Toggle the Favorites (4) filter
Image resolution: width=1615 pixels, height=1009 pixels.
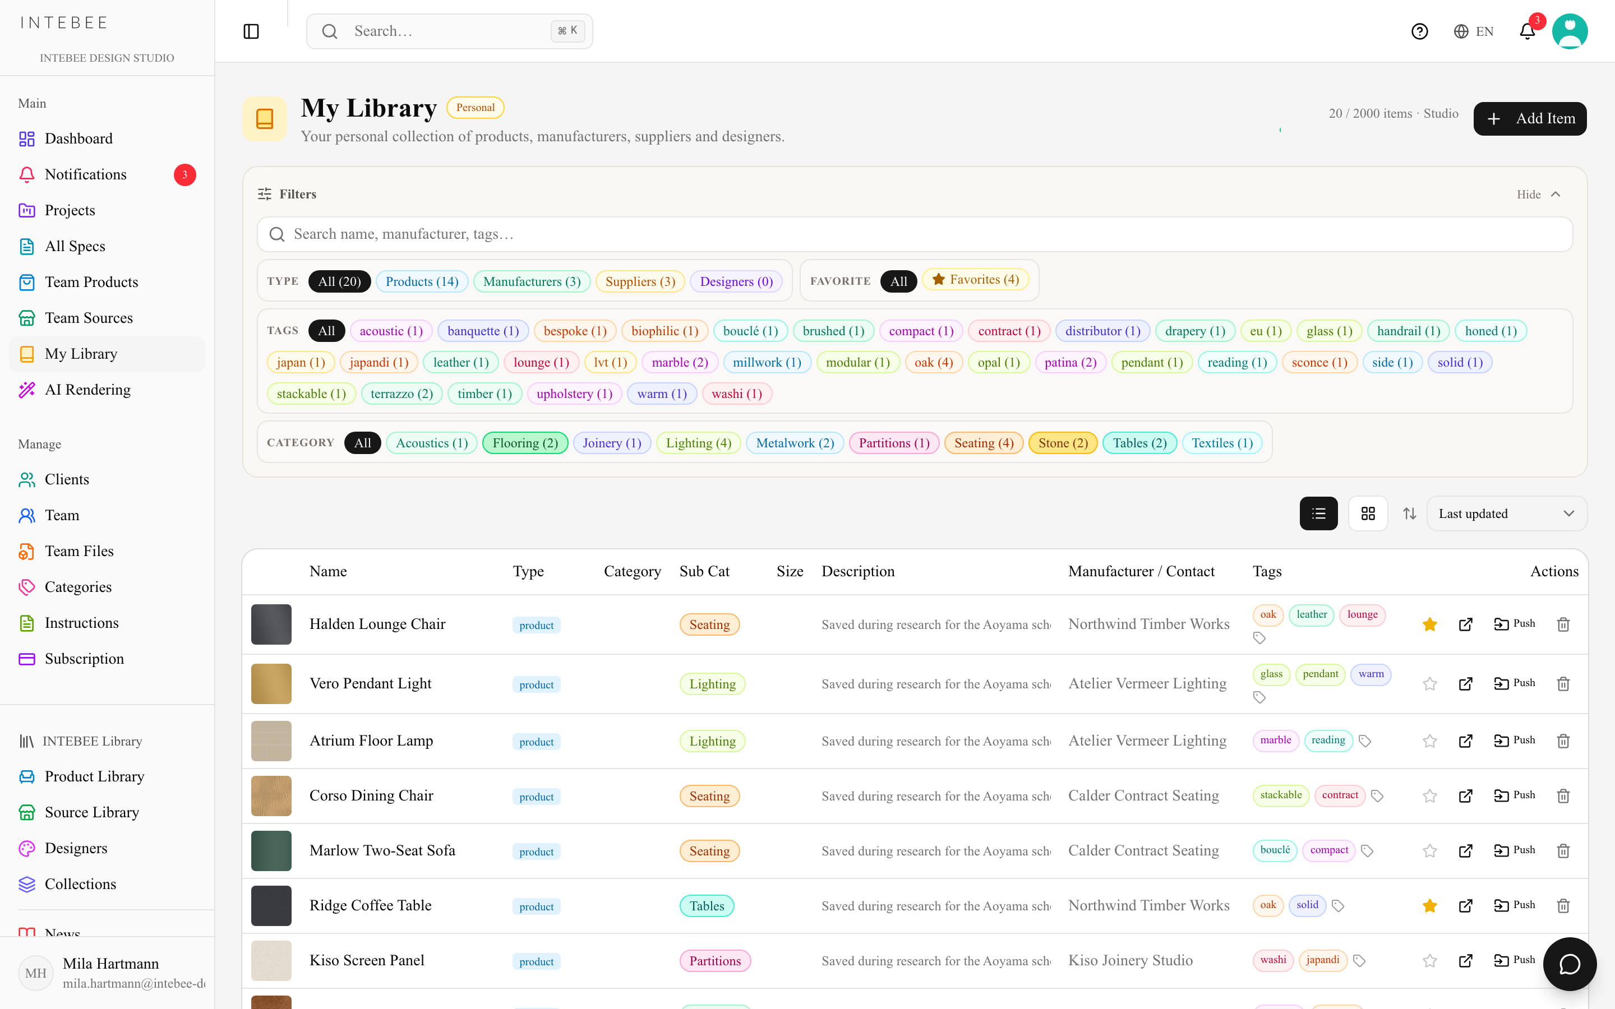975,280
